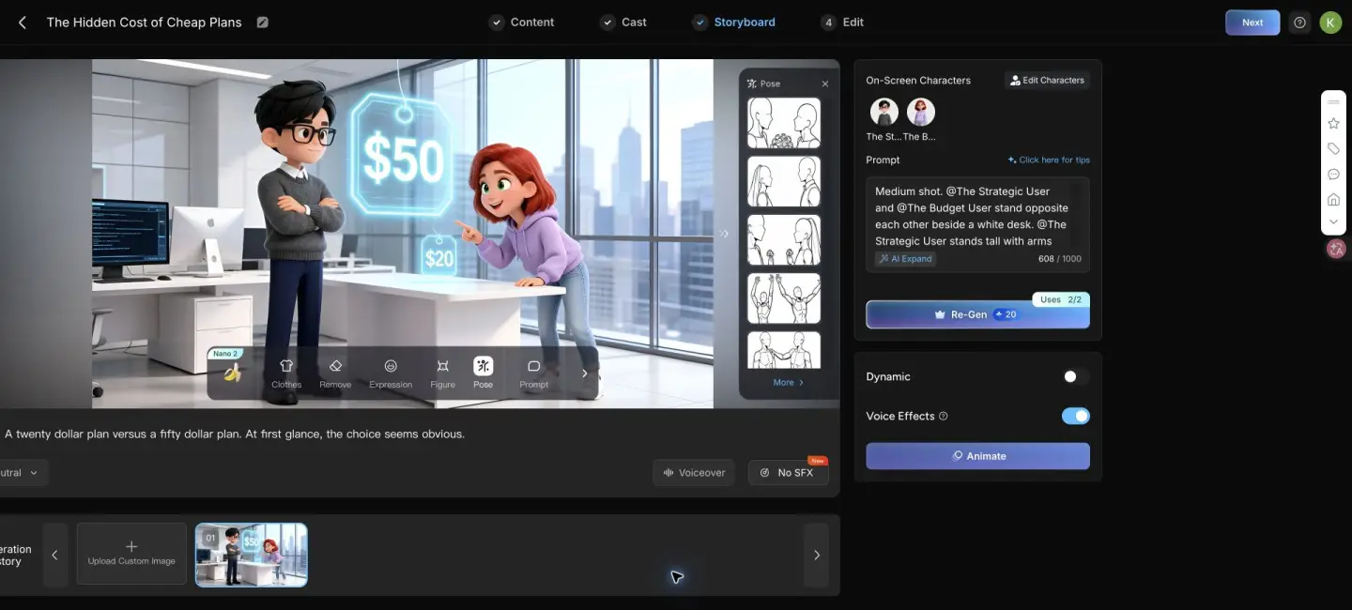Image resolution: width=1352 pixels, height=610 pixels.
Task: Select The Budget User character avatar
Action: click(x=921, y=113)
